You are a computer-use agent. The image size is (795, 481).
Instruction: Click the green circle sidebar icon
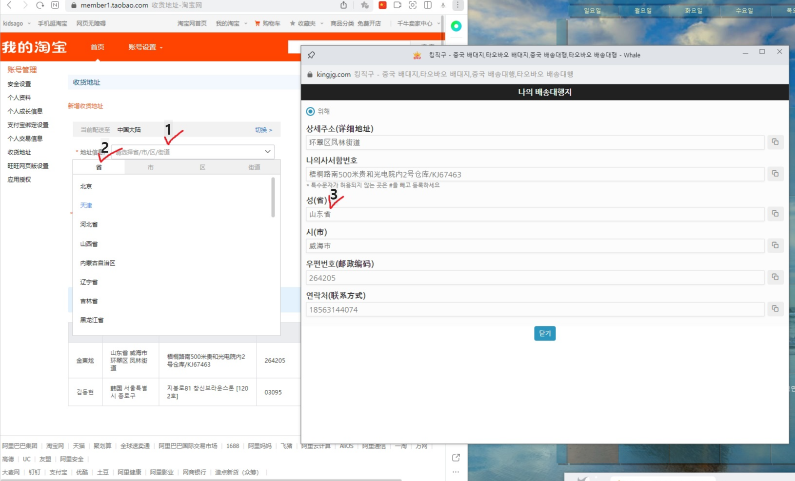pos(456,26)
